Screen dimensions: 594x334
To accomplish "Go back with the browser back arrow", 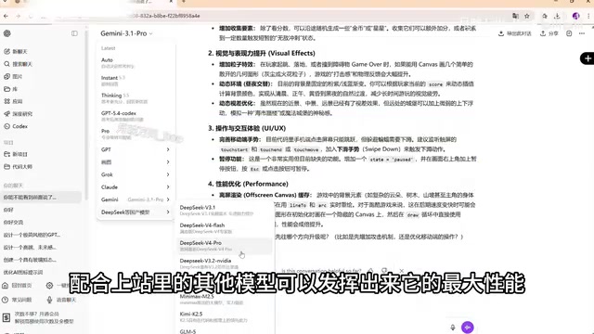I will tap(6, 16).
